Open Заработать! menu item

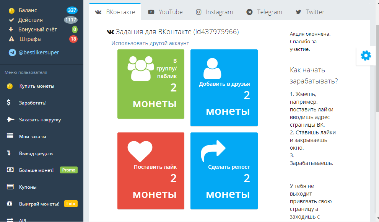(42, 103)
